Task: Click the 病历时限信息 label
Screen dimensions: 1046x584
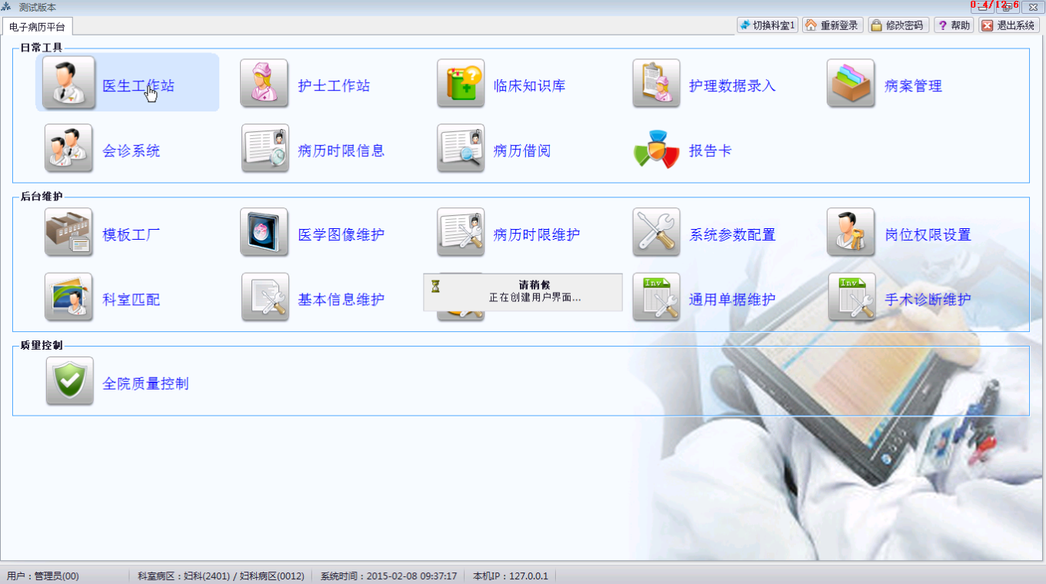Action: (x=341, y=151)
